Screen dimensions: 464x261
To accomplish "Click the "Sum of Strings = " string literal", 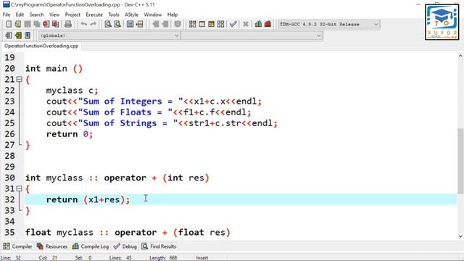I will (x=128, y=123).
